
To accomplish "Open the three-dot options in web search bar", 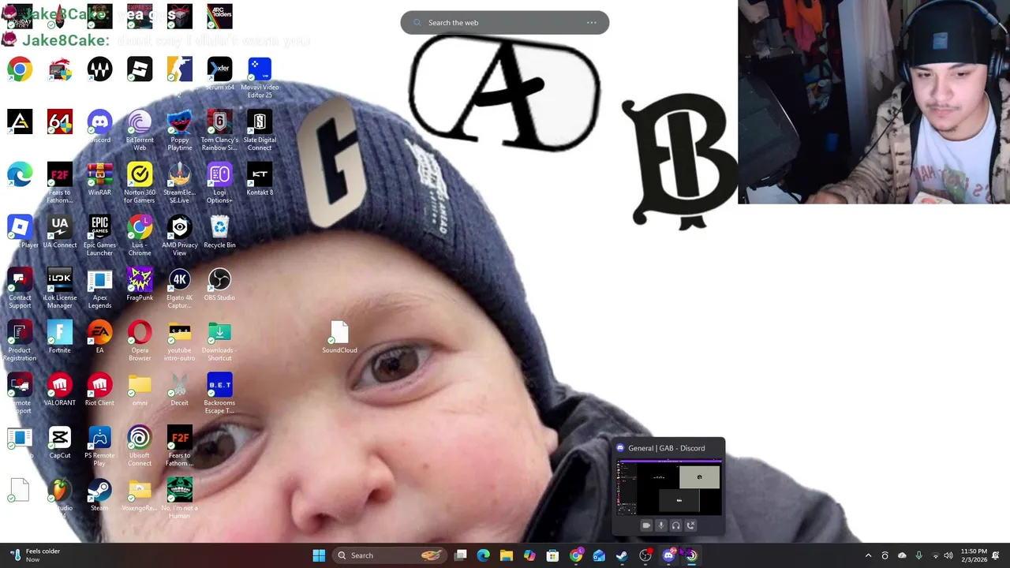I will tap(592, 22).
